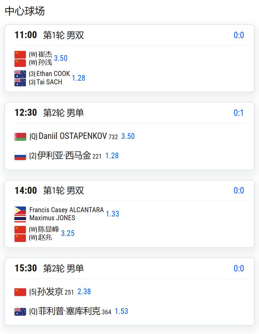Select the 3.50 odds for 崔杰 and 孙浅
Viewport: 259px width, 334px height.
61,58
